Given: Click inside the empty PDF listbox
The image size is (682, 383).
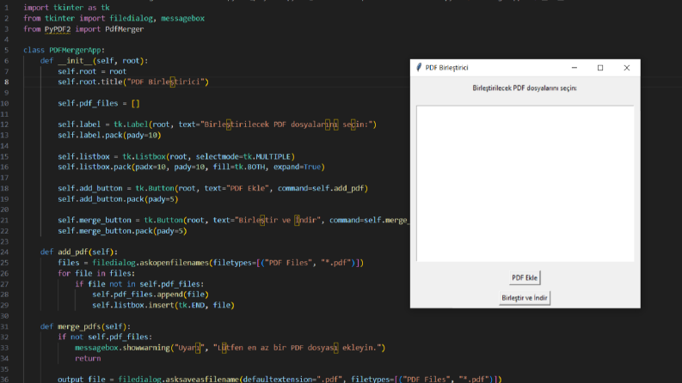Looking at the screenshot, I should [525, 184].
